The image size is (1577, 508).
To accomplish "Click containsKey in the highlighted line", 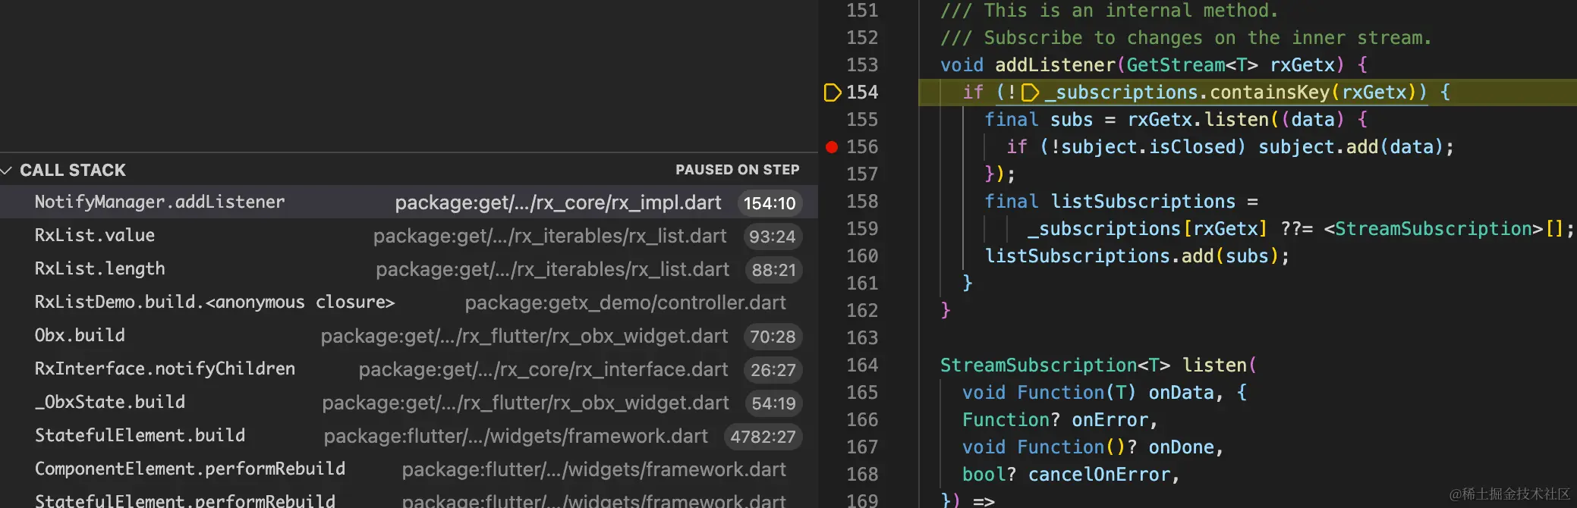I will tap(1270, 93).
